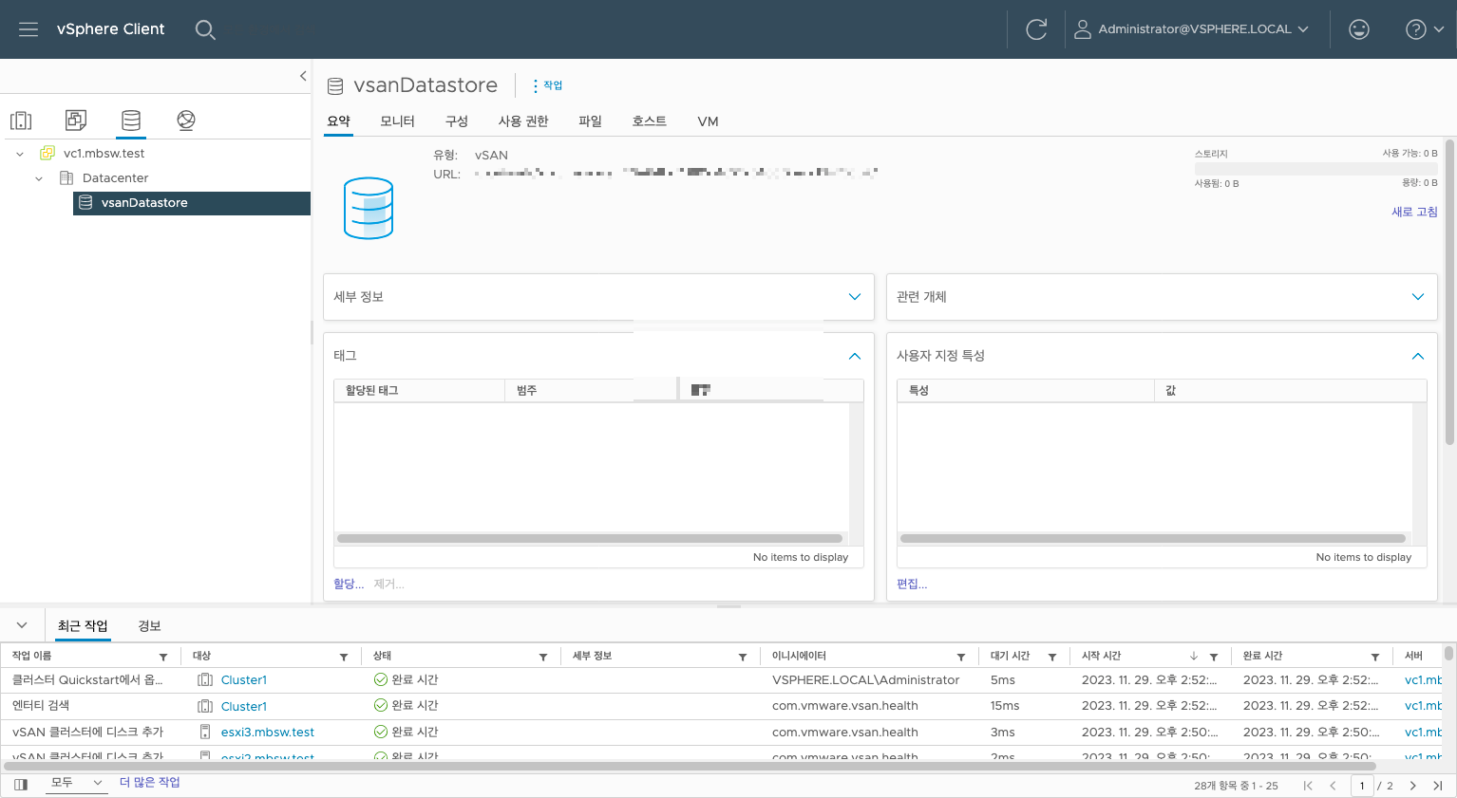The image size is (1457, 798).
Task: Click the recent tasks horizontal scrollbar
Action: 691,766
